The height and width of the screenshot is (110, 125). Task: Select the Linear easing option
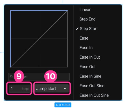coord(85,10)
